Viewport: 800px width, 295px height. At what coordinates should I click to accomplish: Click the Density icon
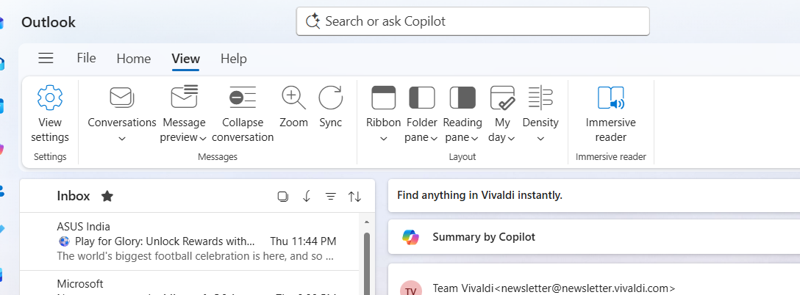pyautogui.click(x=540, y=98)
